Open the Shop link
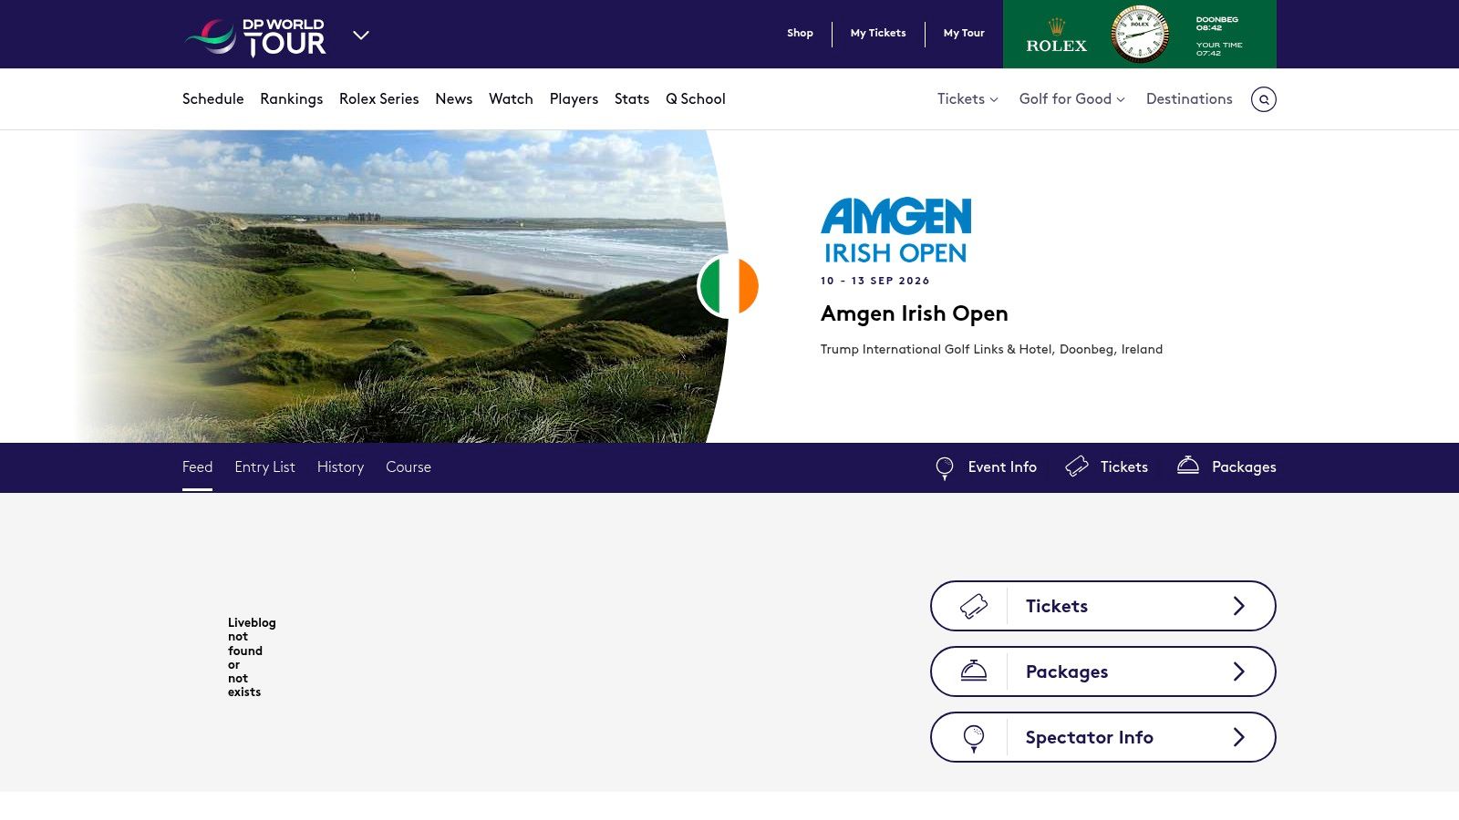Viewport: 1459px width, 820px height. pos(800,33)
